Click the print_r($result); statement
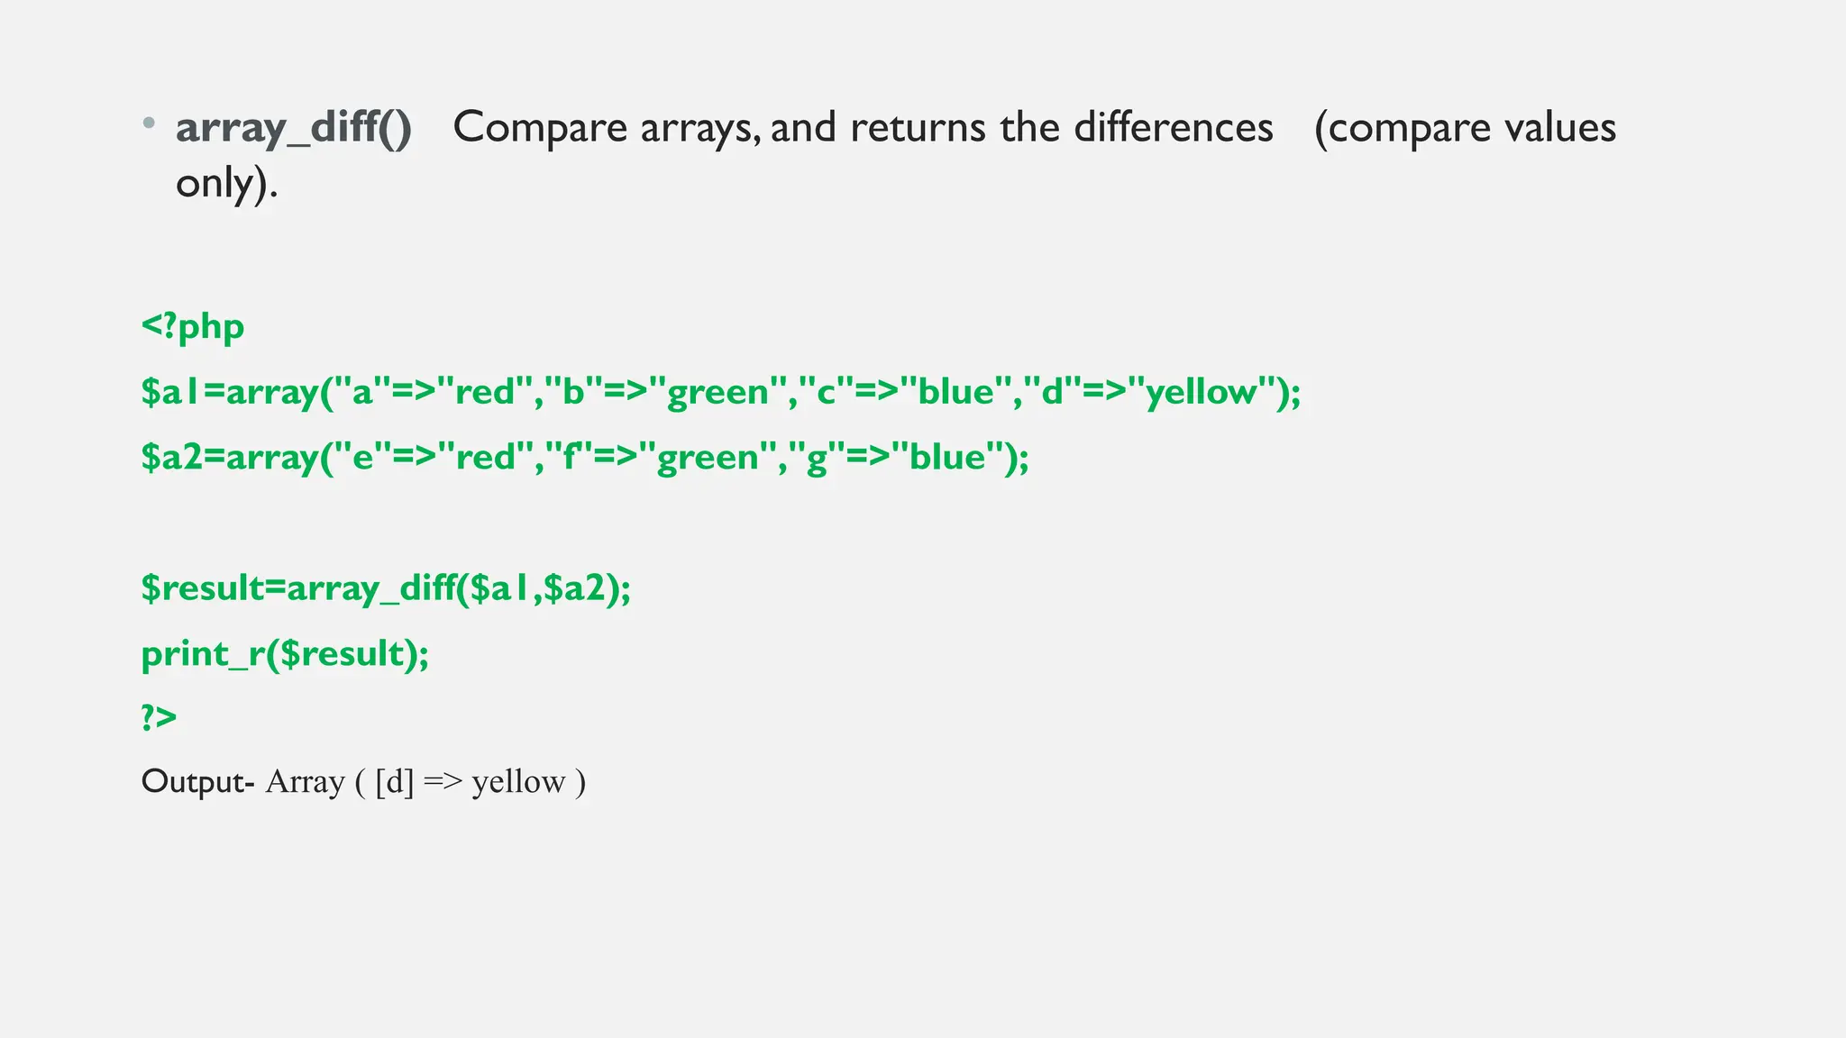The height and width of the screenshot is (1038, 1846). [285, 653]
